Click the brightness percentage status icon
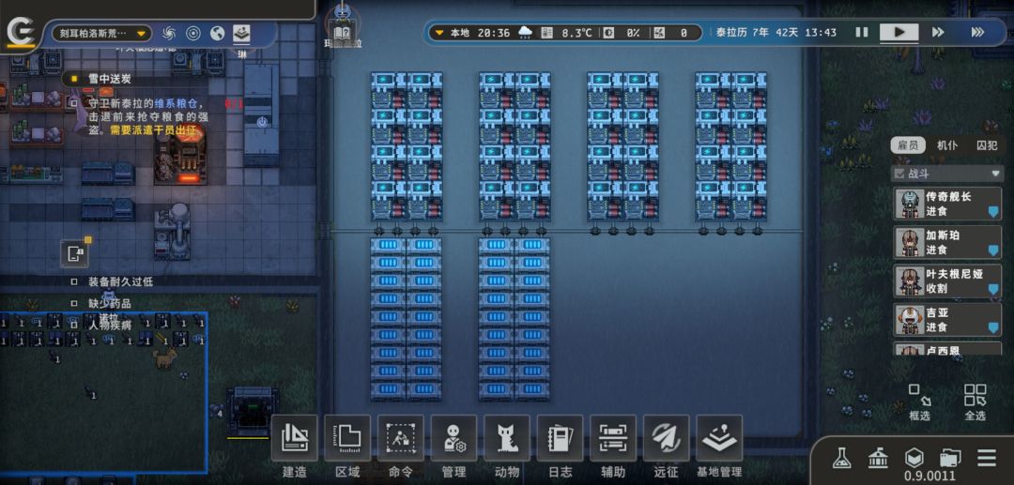The width and height of the screenshot is (1014, 485). coord(608,32)
